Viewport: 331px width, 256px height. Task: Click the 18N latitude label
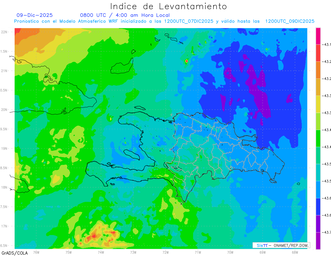(4, 187)
